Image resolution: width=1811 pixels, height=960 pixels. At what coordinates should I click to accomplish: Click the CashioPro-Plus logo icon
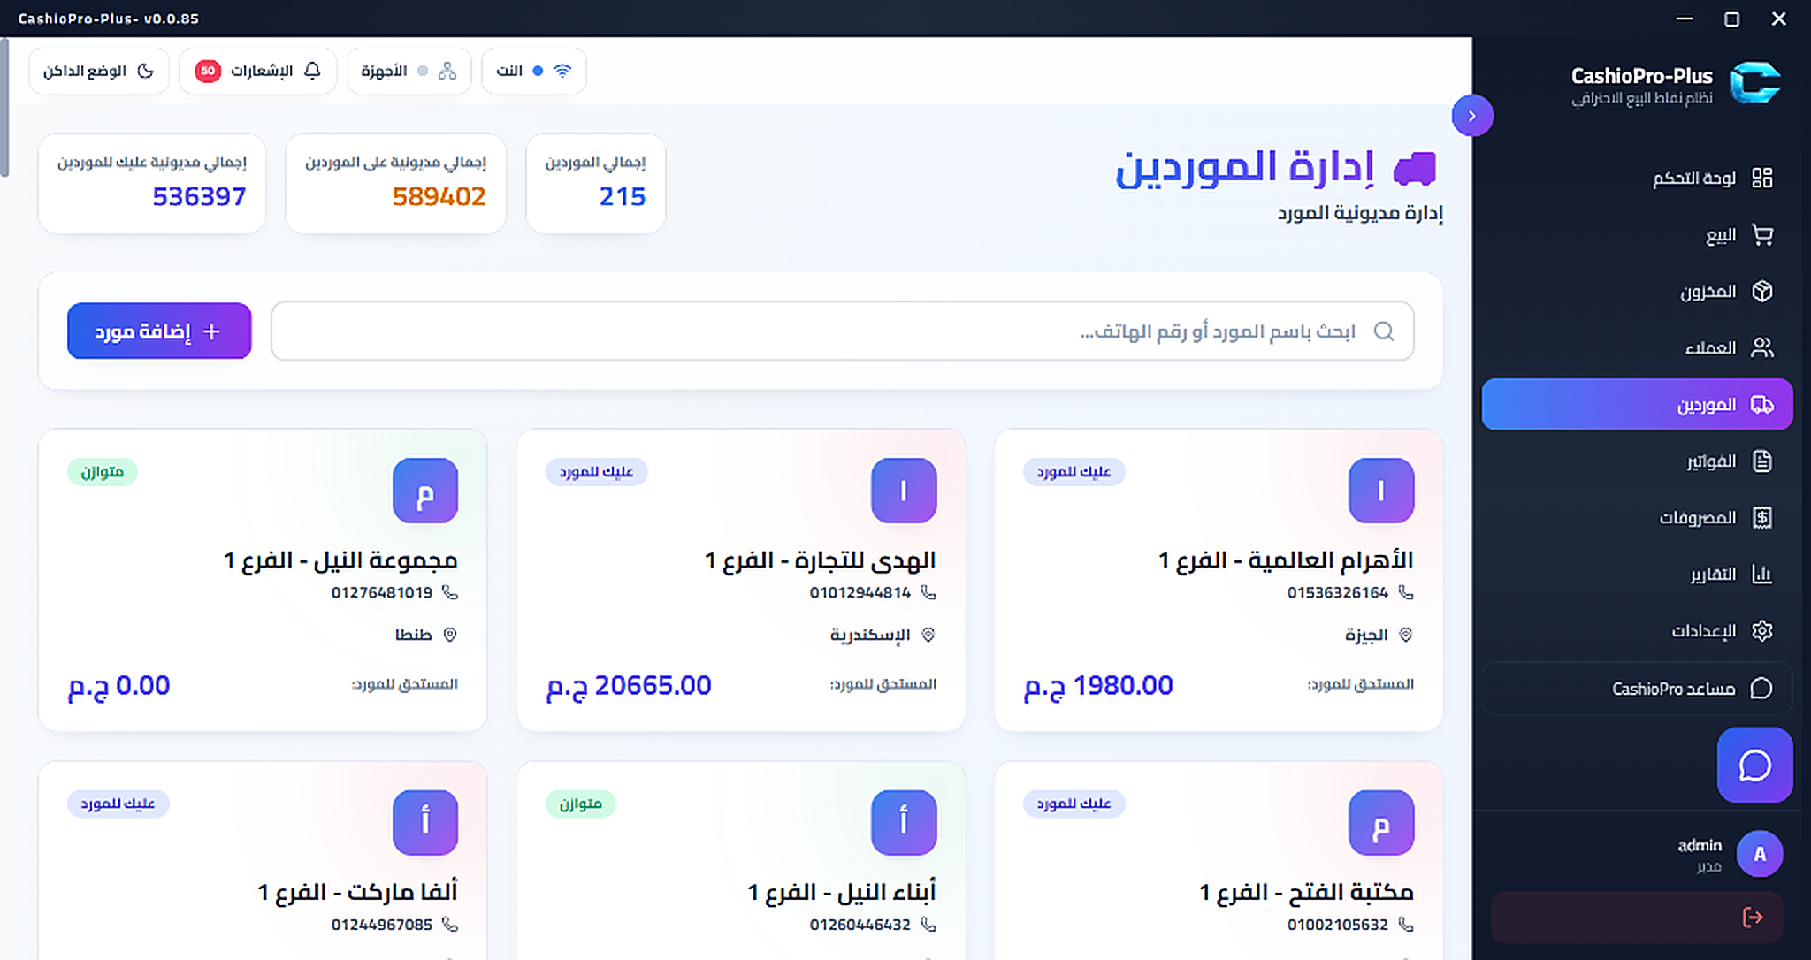coord(1754,84)
